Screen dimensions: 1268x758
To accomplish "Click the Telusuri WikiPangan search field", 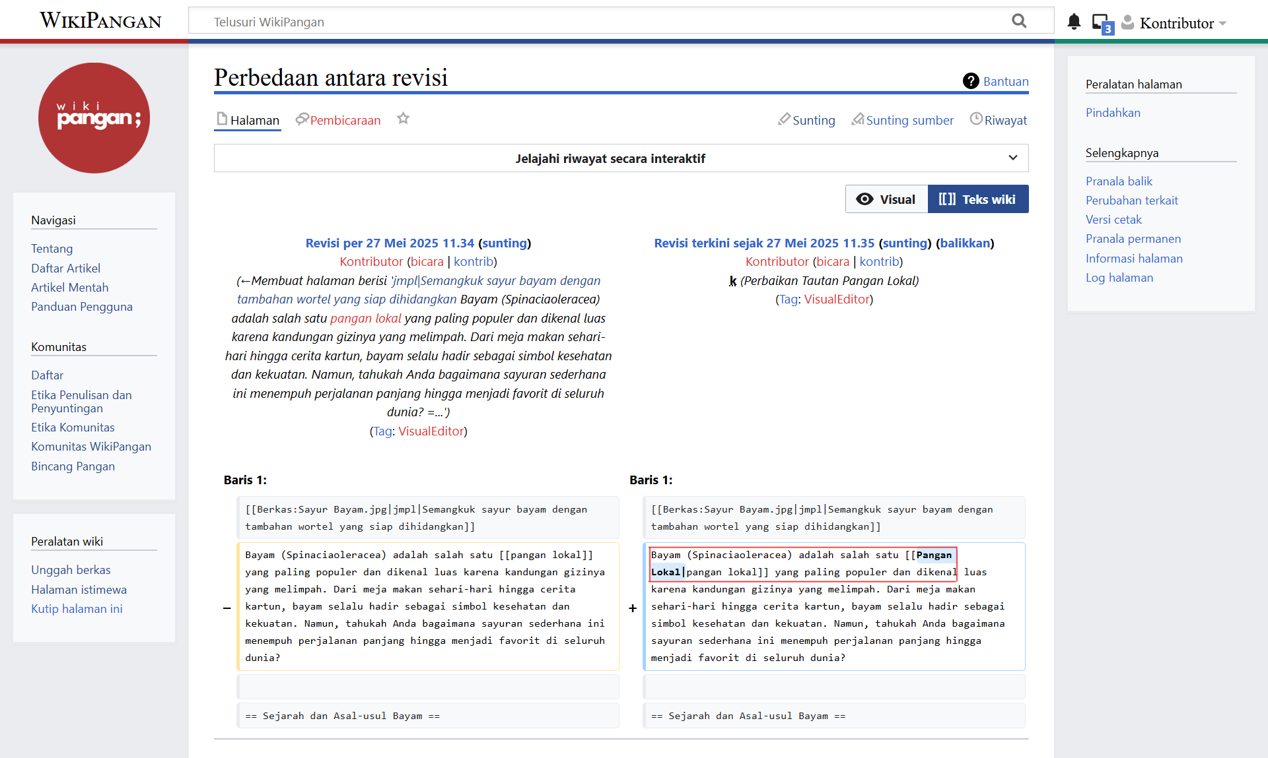I will pyautogui.click(x=594, y=22).
